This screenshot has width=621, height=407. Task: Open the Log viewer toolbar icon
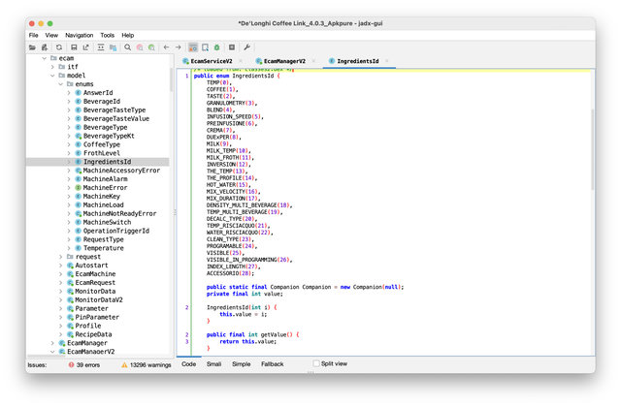point(232,47)
